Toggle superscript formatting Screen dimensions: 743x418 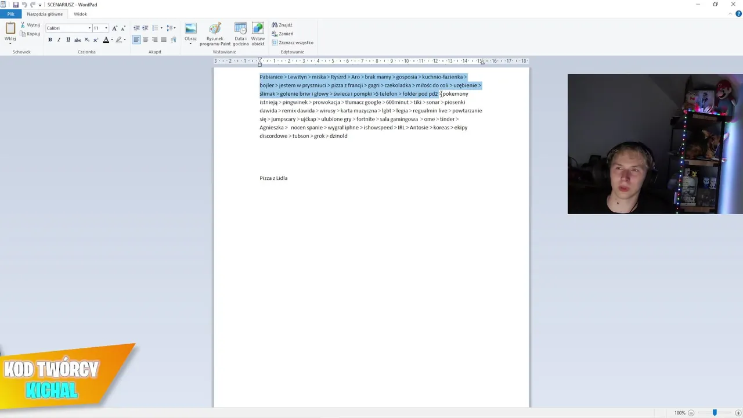click(x=95, y=40)
